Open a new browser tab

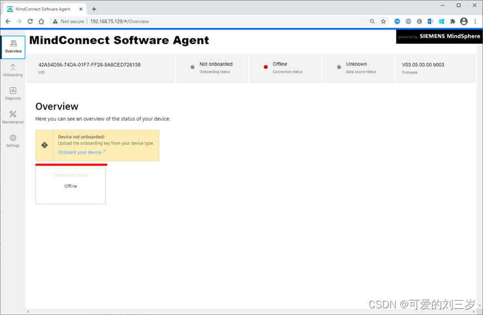[94, 9]
